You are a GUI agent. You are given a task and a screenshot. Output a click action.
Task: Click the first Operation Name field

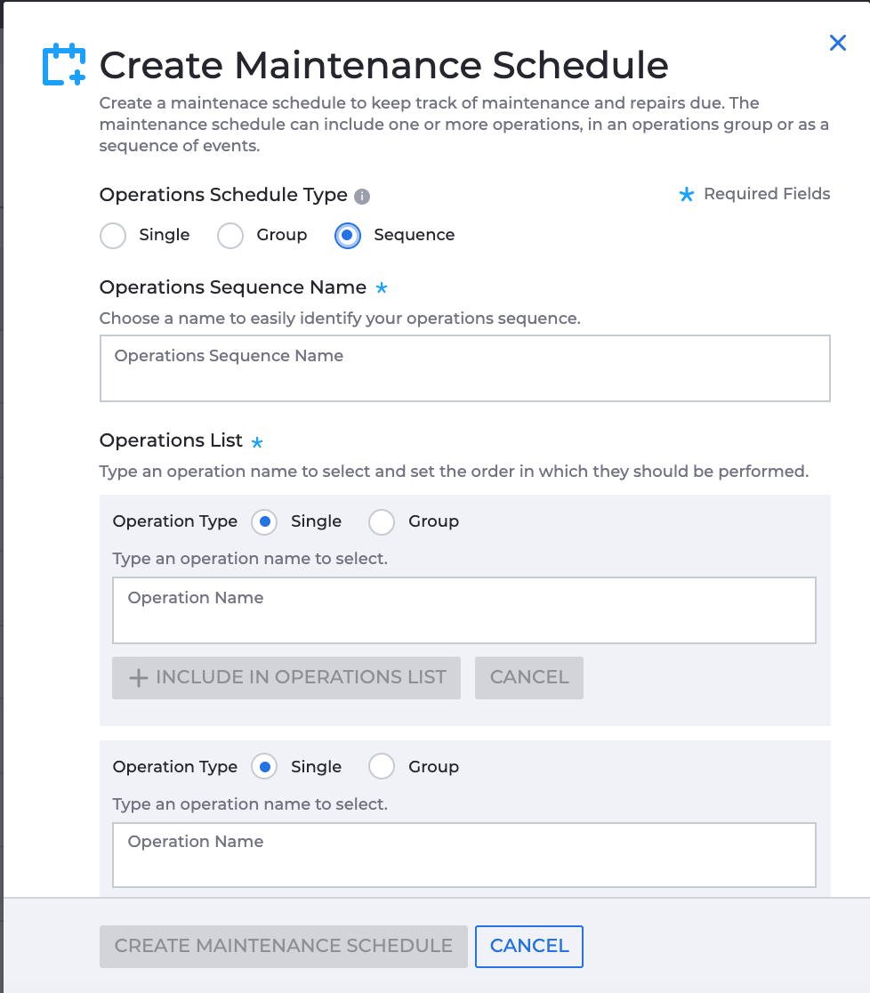[x=464, y=610]
